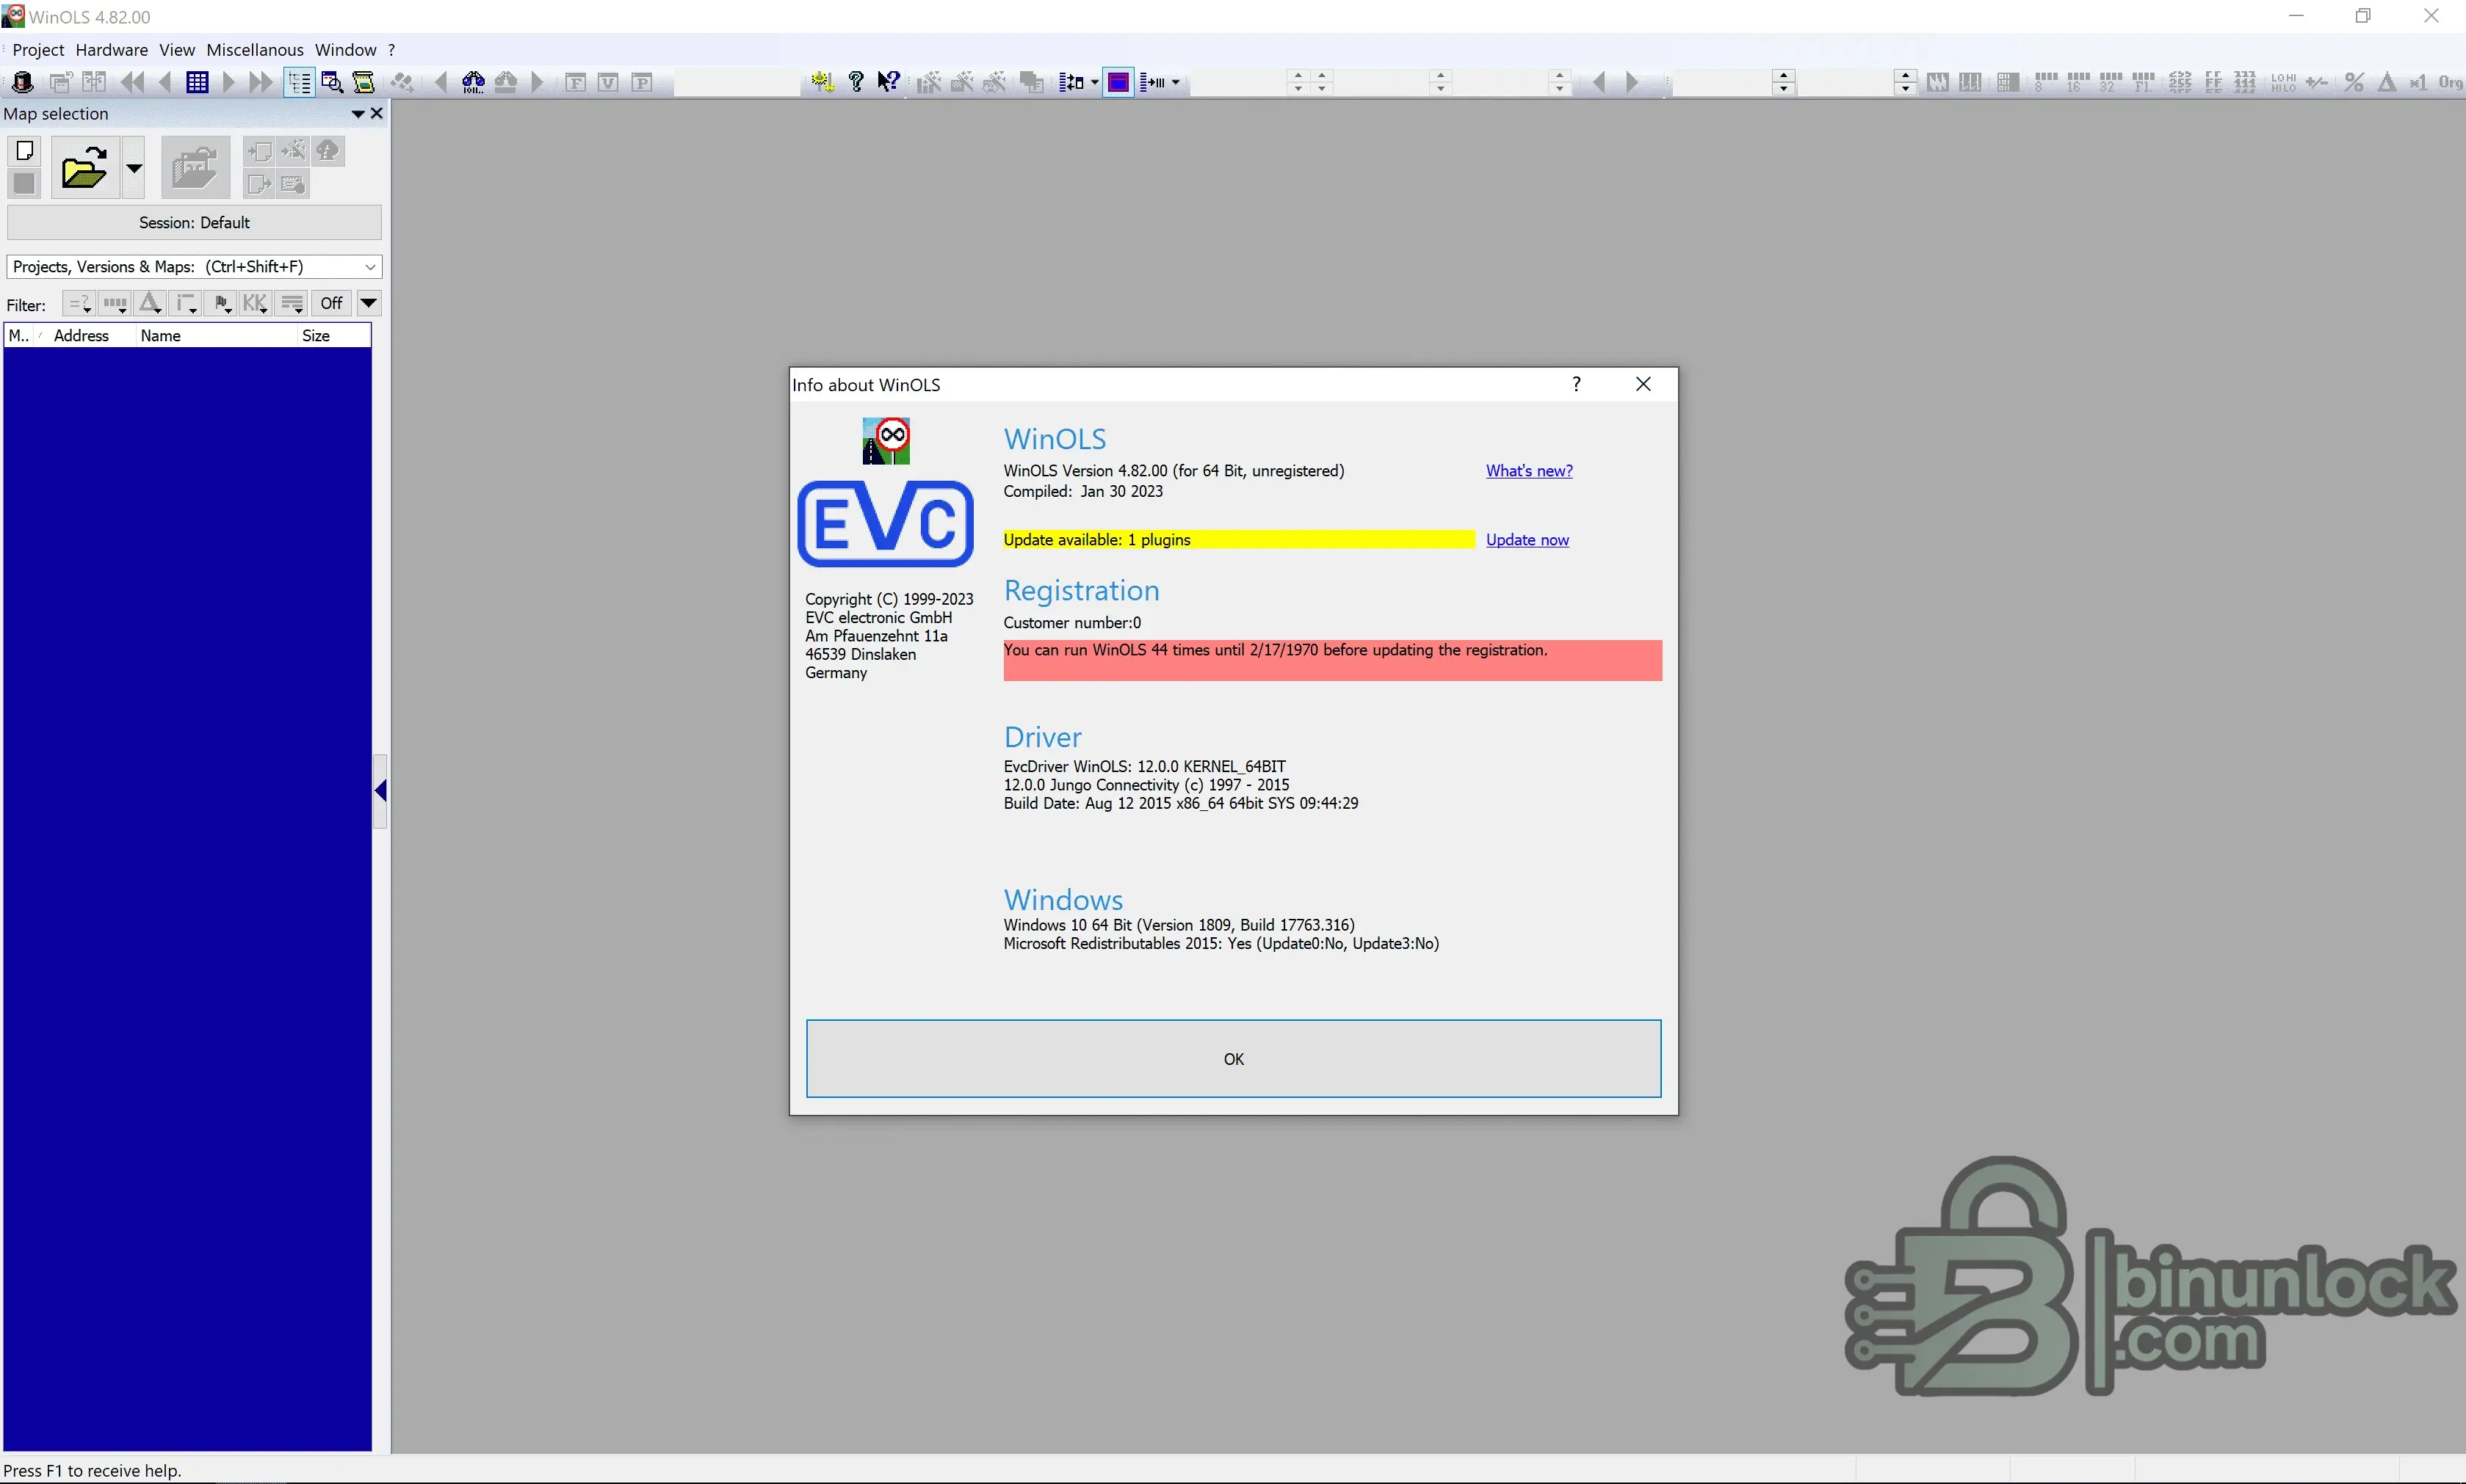Open the ? help menu
The width and height of the screenshot is (2466, 1484).
[391, 50]
